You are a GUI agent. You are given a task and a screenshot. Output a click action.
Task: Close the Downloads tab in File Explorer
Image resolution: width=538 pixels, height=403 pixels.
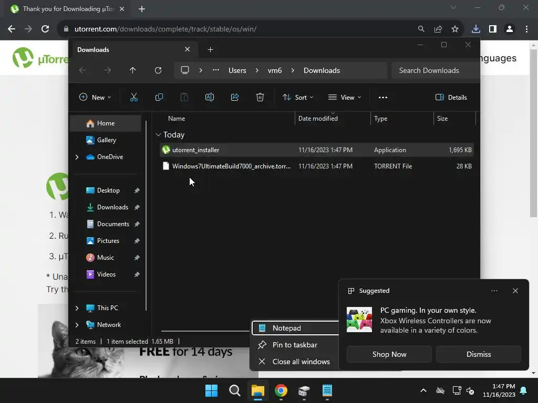[188, 49]
